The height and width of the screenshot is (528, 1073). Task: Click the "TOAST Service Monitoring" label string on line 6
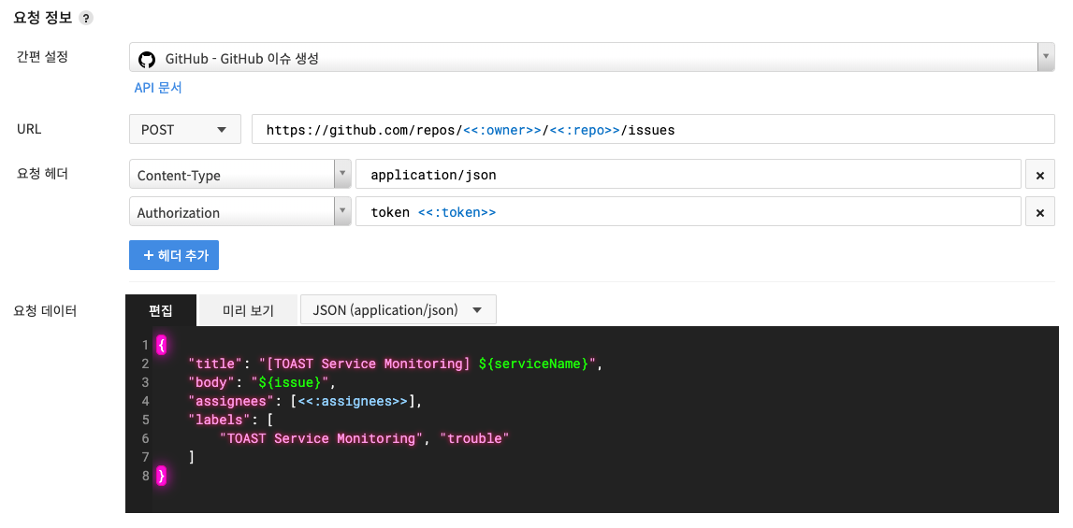point(322,437)
